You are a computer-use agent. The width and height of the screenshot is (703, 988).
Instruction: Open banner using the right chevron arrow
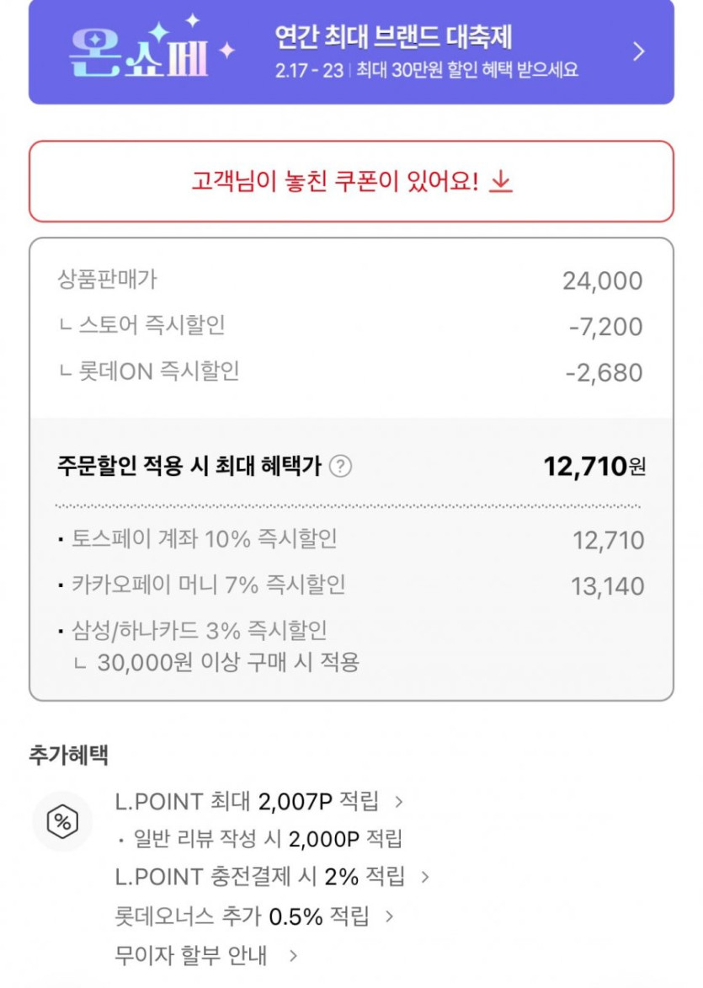pos(638,52)
